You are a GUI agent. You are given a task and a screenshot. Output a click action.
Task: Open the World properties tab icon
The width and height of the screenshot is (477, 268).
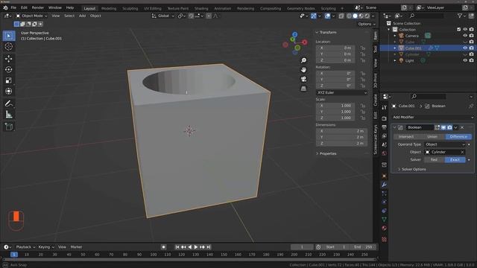(385, 153)
